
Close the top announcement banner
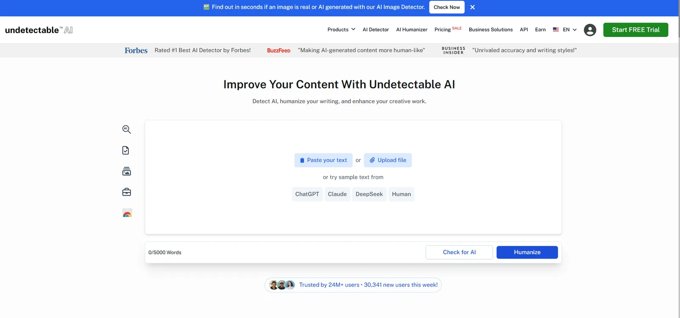click(473, 7)
